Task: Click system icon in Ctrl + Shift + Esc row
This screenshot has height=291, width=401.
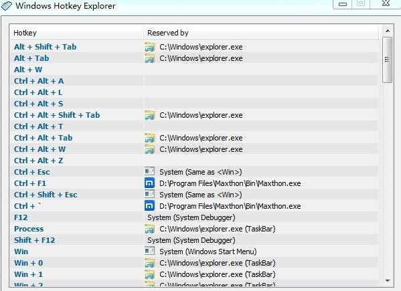Action: 149,194
